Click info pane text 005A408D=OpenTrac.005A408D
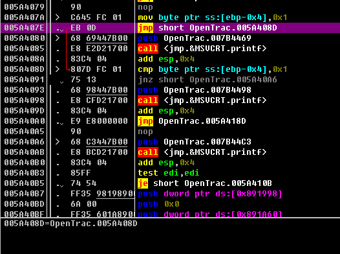 point(70,224)
